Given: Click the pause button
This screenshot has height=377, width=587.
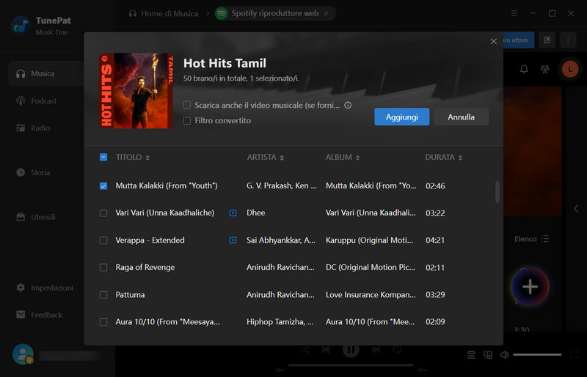Looking at the screenshot, I should 351,350.
